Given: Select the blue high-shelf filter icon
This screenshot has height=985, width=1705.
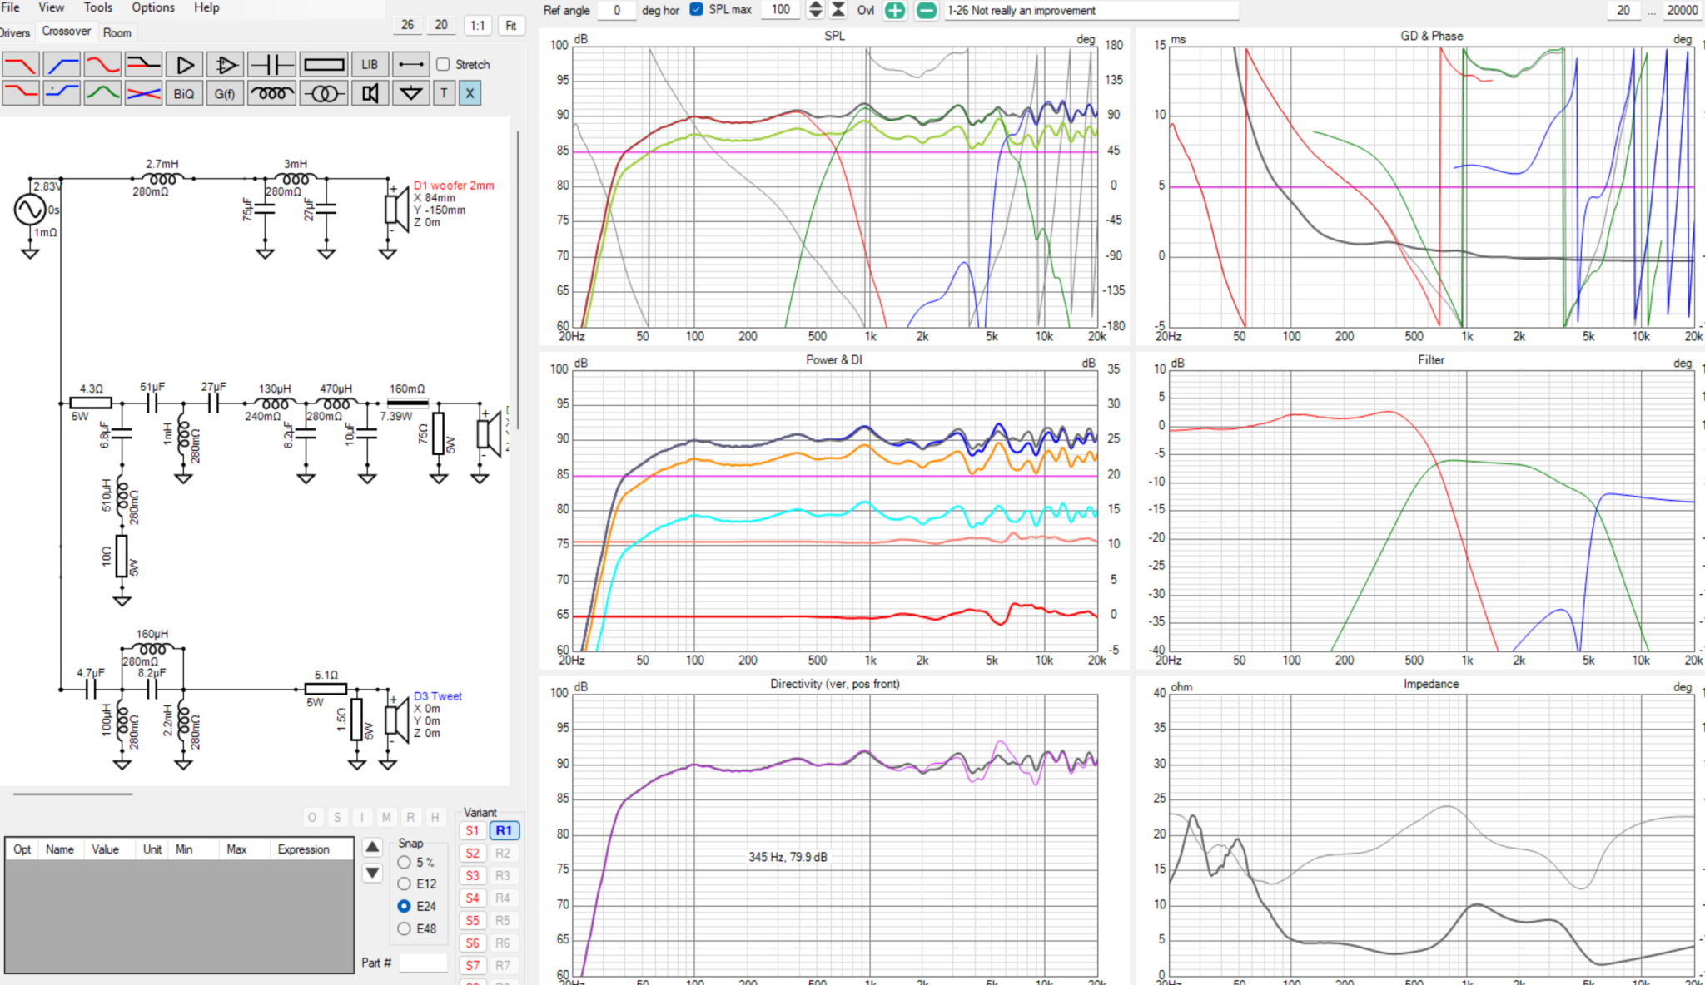Looking at the screenshot, I should click(62, 93).
